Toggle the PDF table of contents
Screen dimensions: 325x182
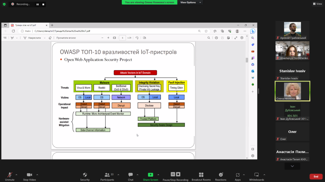click(5, 38)
